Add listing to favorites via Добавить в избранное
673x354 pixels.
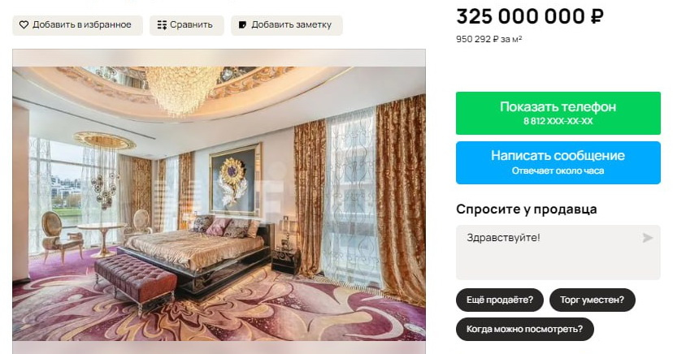click(77, 25)
